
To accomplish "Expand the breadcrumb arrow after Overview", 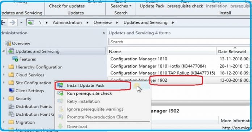I will click(x=117, y=23).
